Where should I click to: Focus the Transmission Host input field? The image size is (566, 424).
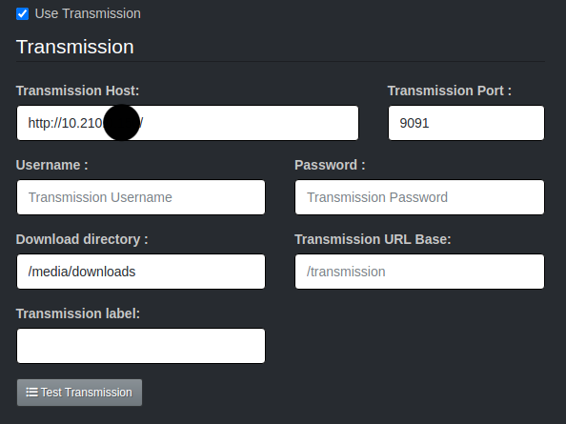tap(188, 123)
